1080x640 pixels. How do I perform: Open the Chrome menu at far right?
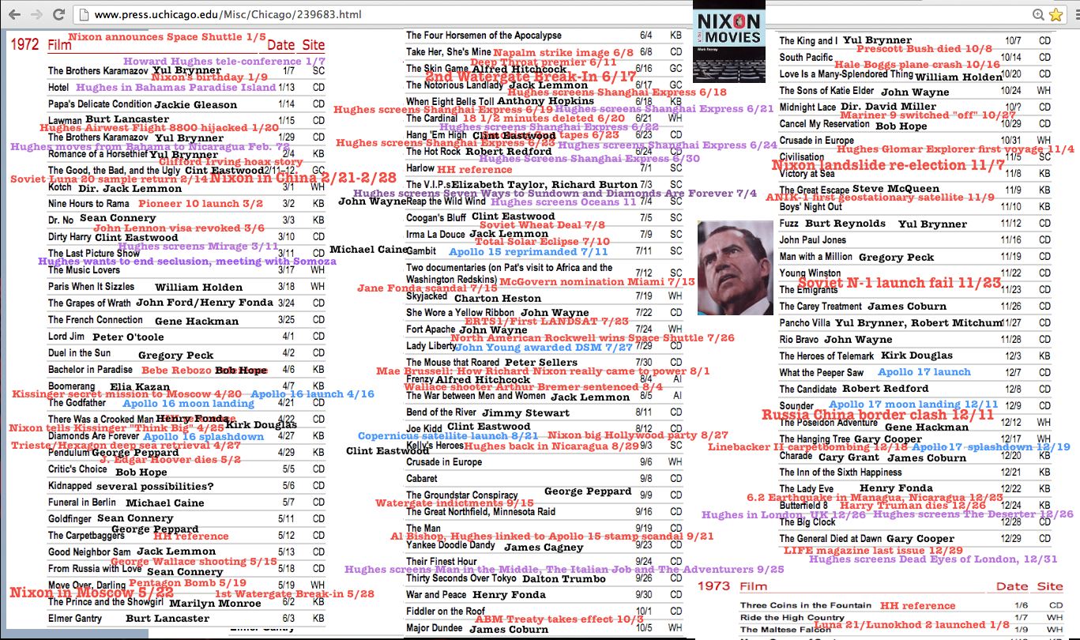point(1074,14)
